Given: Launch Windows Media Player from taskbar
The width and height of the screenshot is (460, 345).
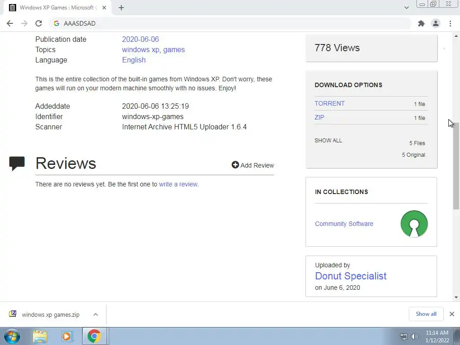Looking at the screenshot, I should tap(66, 336).
